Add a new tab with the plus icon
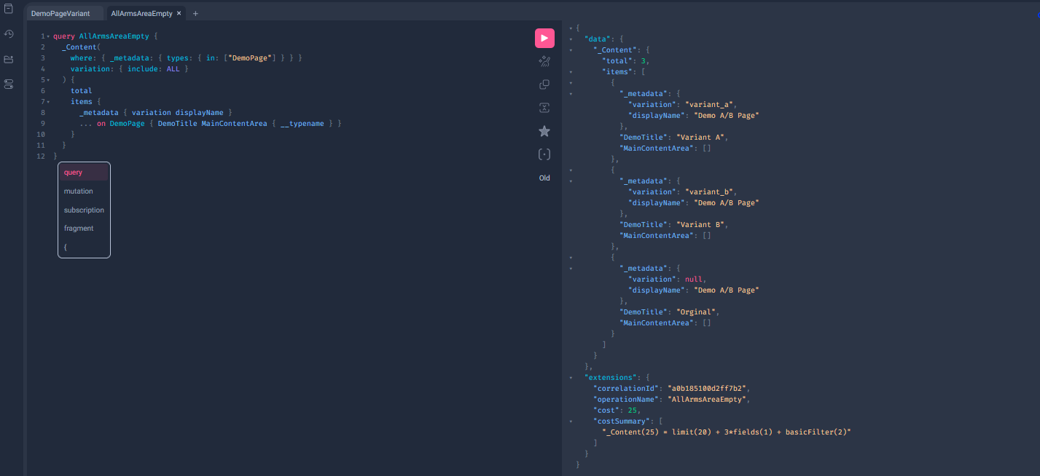This screenshot has height=476, width=1040. 195,13
